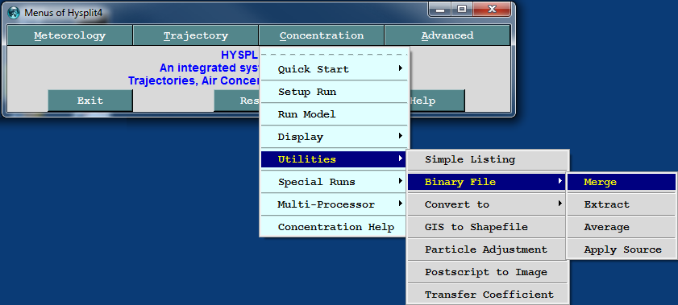Screen dimensions: 678x305
Task: Choose Postscript to Image
Action: click(487, 272)
